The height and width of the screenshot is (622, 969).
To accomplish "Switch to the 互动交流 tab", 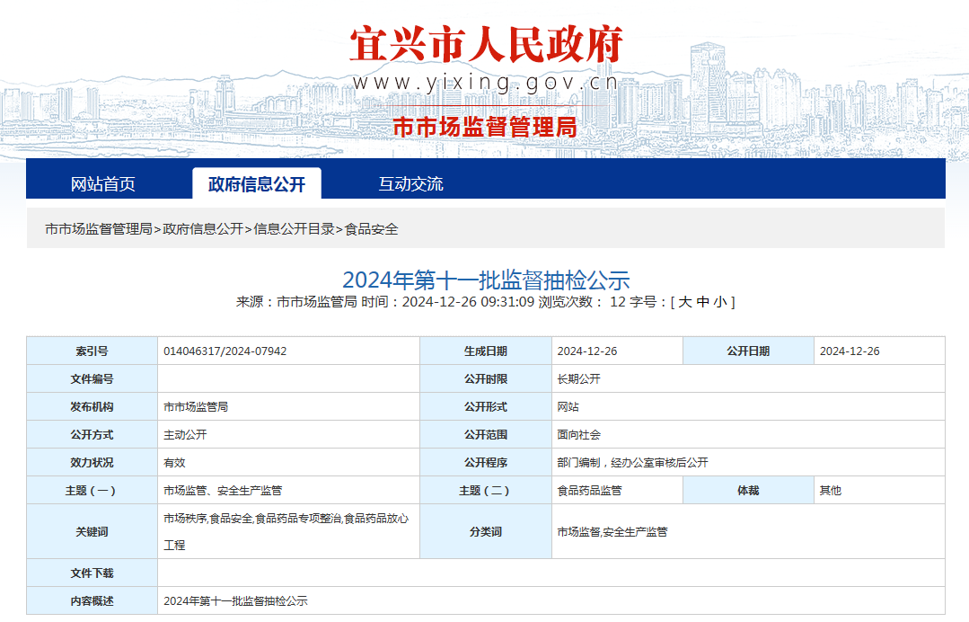I will pos(410,183).
